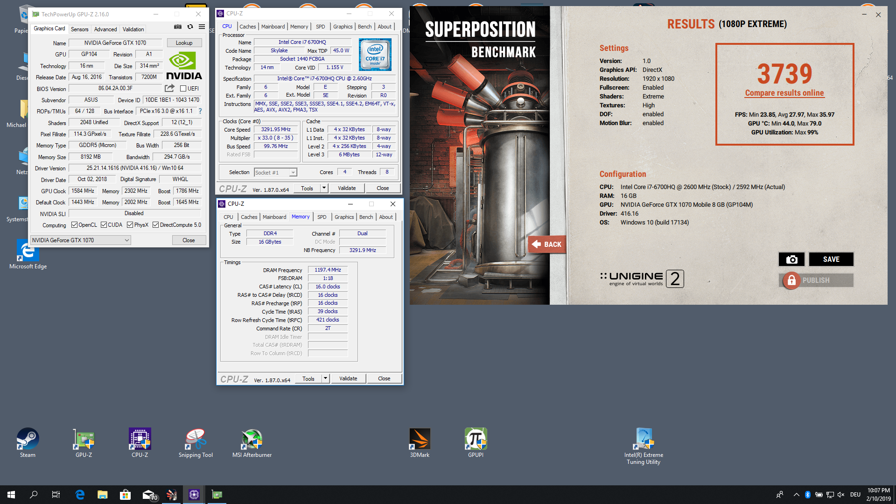Toggle the UEFI checkbox in GPU-Z
The width and height of the screenshot is (896, 504).
click(183, 89)
